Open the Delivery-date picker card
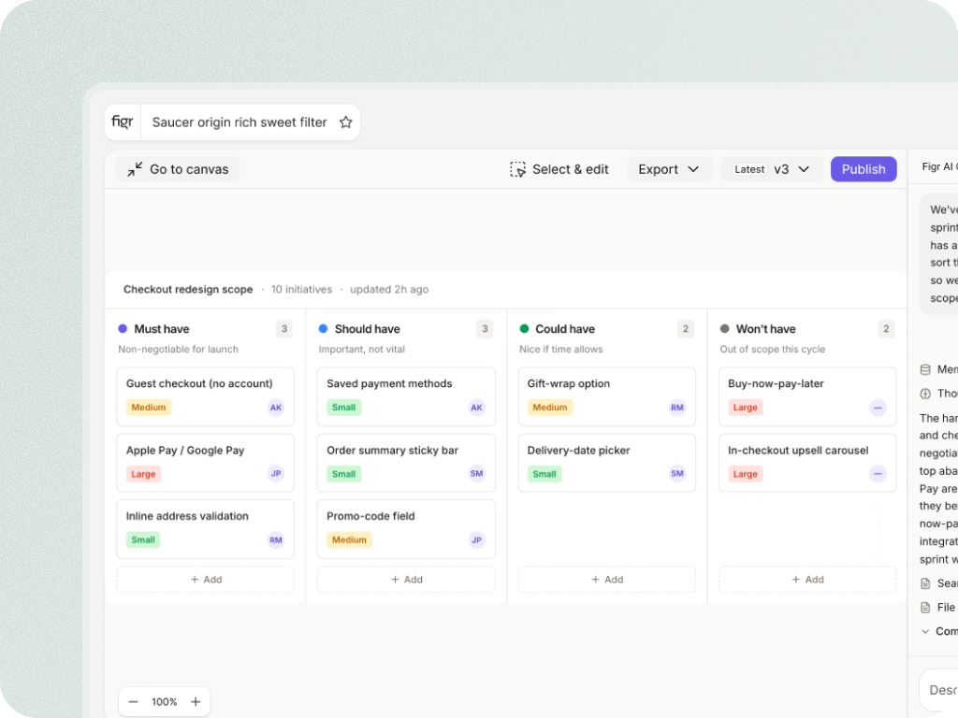958x718 pixels. click(606, 463)
